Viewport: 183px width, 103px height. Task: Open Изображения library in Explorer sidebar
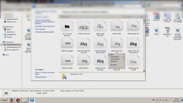10,35
